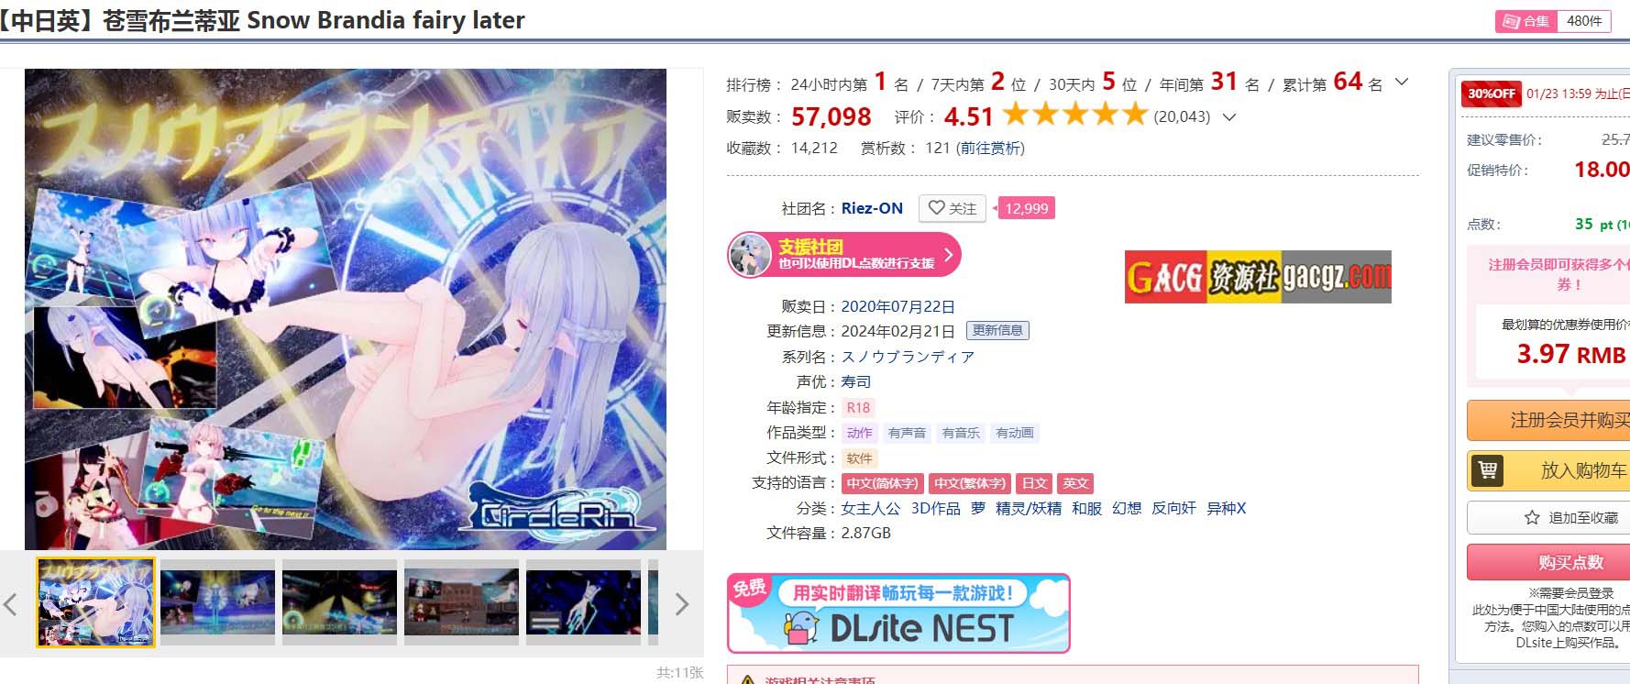Click the shopping cart icon
Screen dimensions: 1630x684
click(x=1487, y=470)
